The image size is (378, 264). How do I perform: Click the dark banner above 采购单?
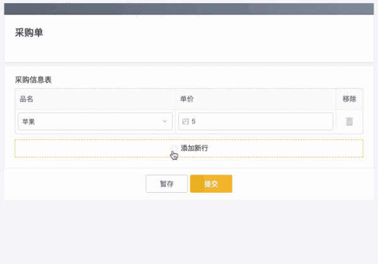[x=189, y=9]
